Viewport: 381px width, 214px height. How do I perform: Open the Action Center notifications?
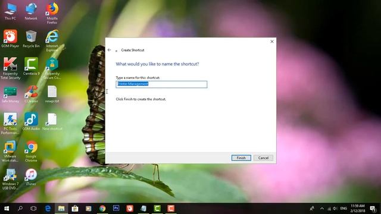coord(373,209)
